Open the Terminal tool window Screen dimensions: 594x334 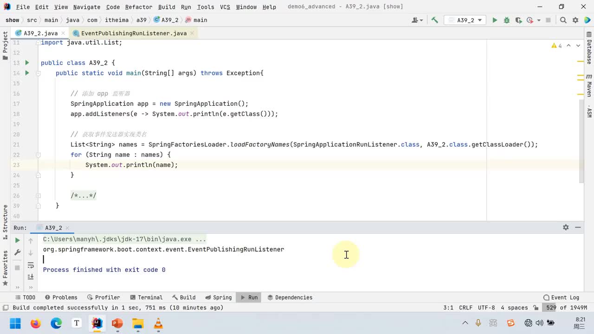click(x=146, y=297)
